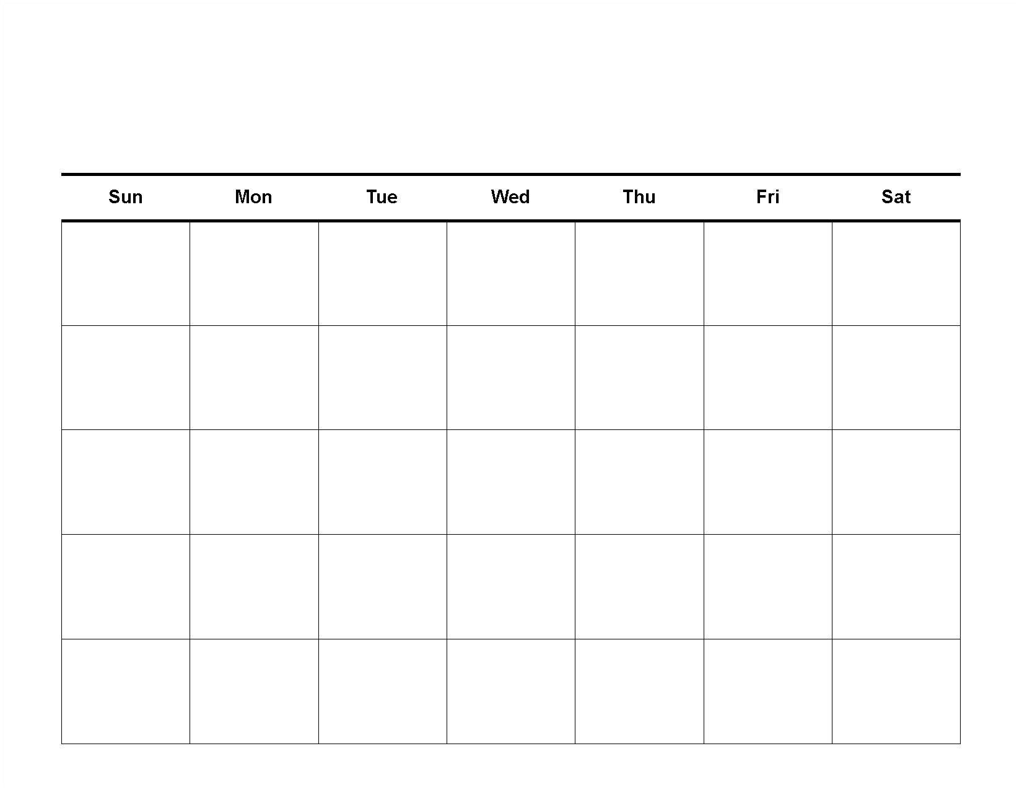Viewport: 1022px width, 790px height.
Task: Select the second-row Monday cell
Action: 254,377
